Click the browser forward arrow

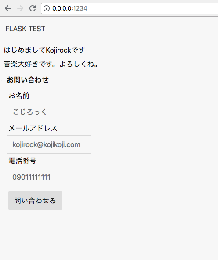pyautogui.click(x=20, y=8)
